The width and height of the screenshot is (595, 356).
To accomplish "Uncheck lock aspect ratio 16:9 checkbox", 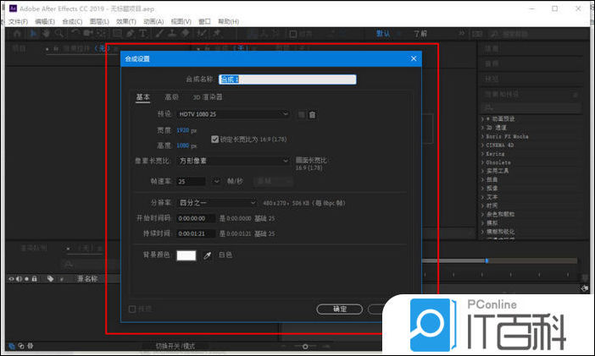I will 214,139.
